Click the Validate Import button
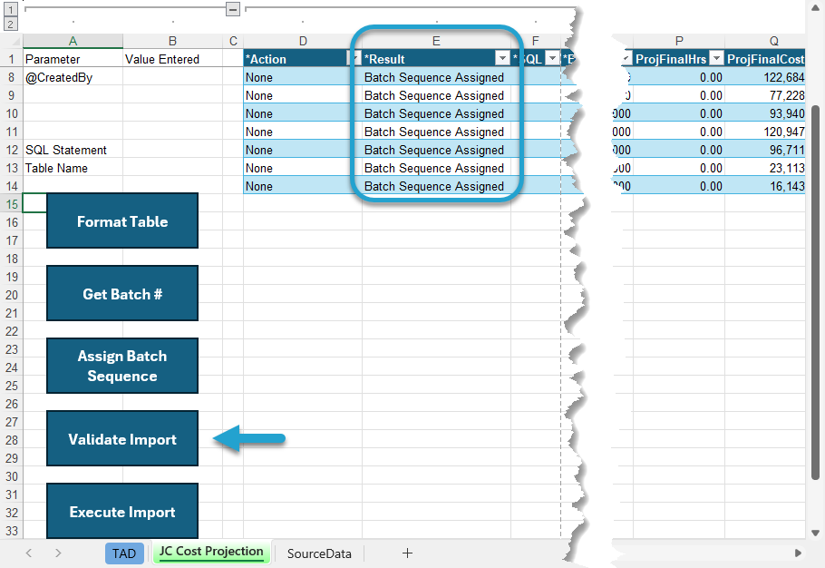825x568 pixels. point(122,438)
